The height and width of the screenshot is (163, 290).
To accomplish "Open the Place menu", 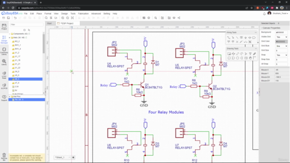I will [39, 14].
